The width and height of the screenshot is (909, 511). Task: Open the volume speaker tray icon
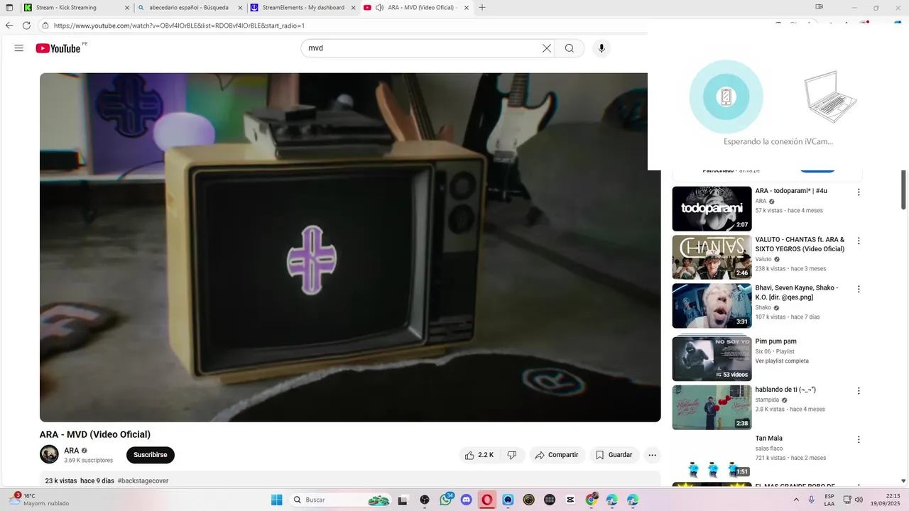[859, 500]
